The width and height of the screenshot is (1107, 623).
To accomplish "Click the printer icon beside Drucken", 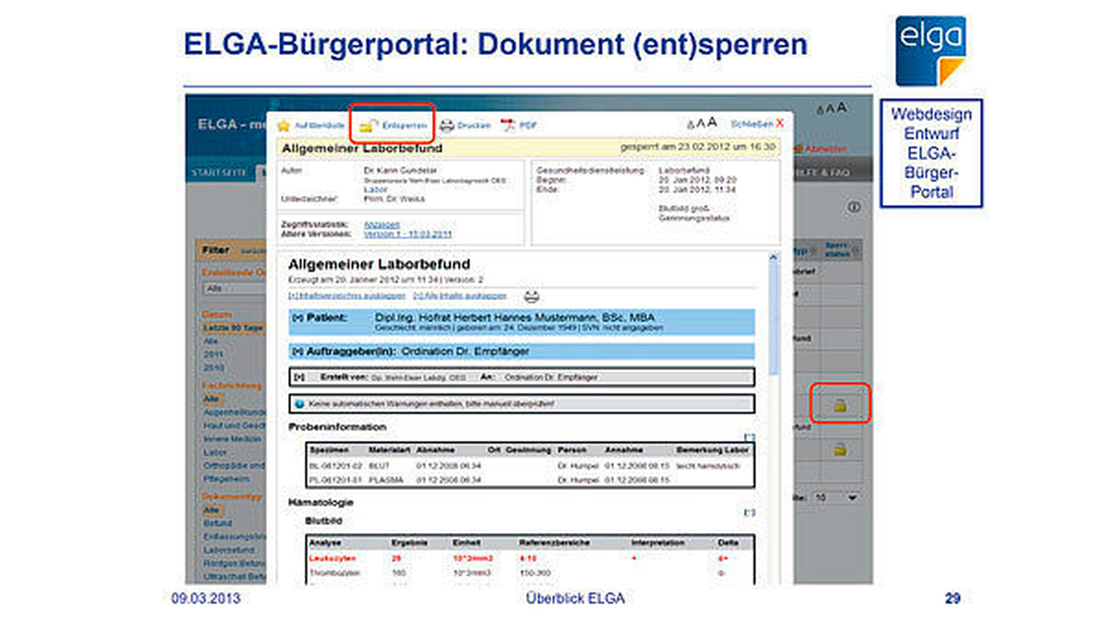I will [x=447, y=125].
